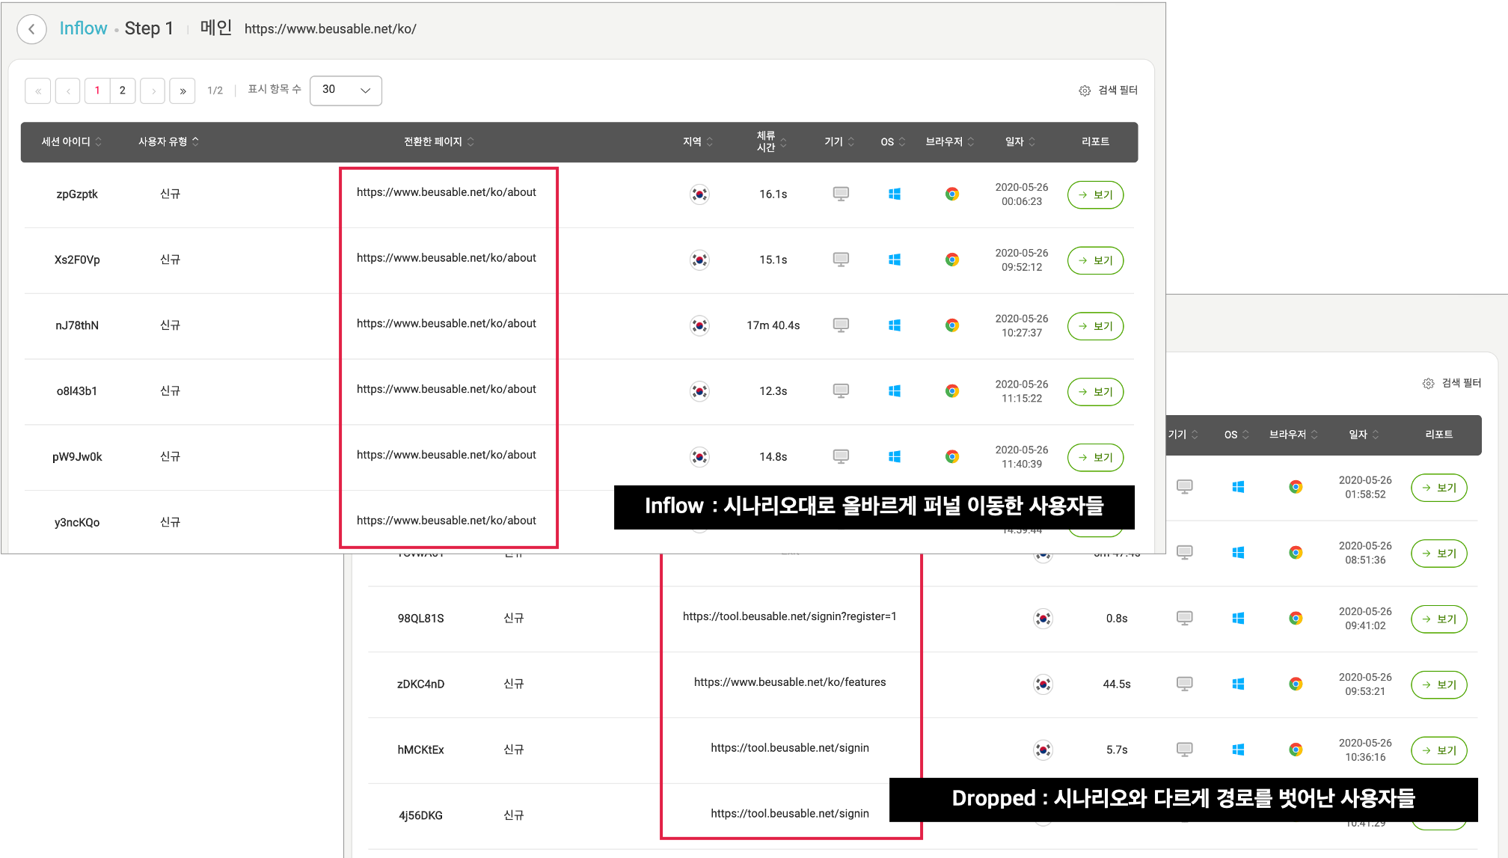The width and height of the screenshot is (1508, 858).
Task: Expand 전환한 페이지 column sort dropdown
Action: pos(471,141)
